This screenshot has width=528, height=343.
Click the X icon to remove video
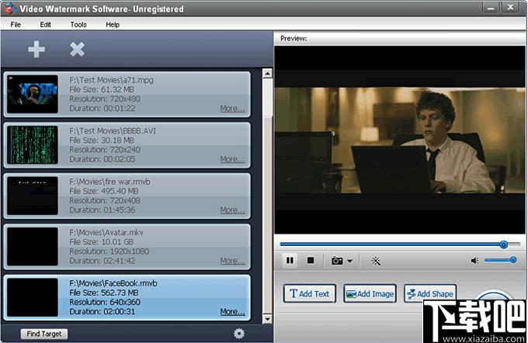click(x=77, y=50)
